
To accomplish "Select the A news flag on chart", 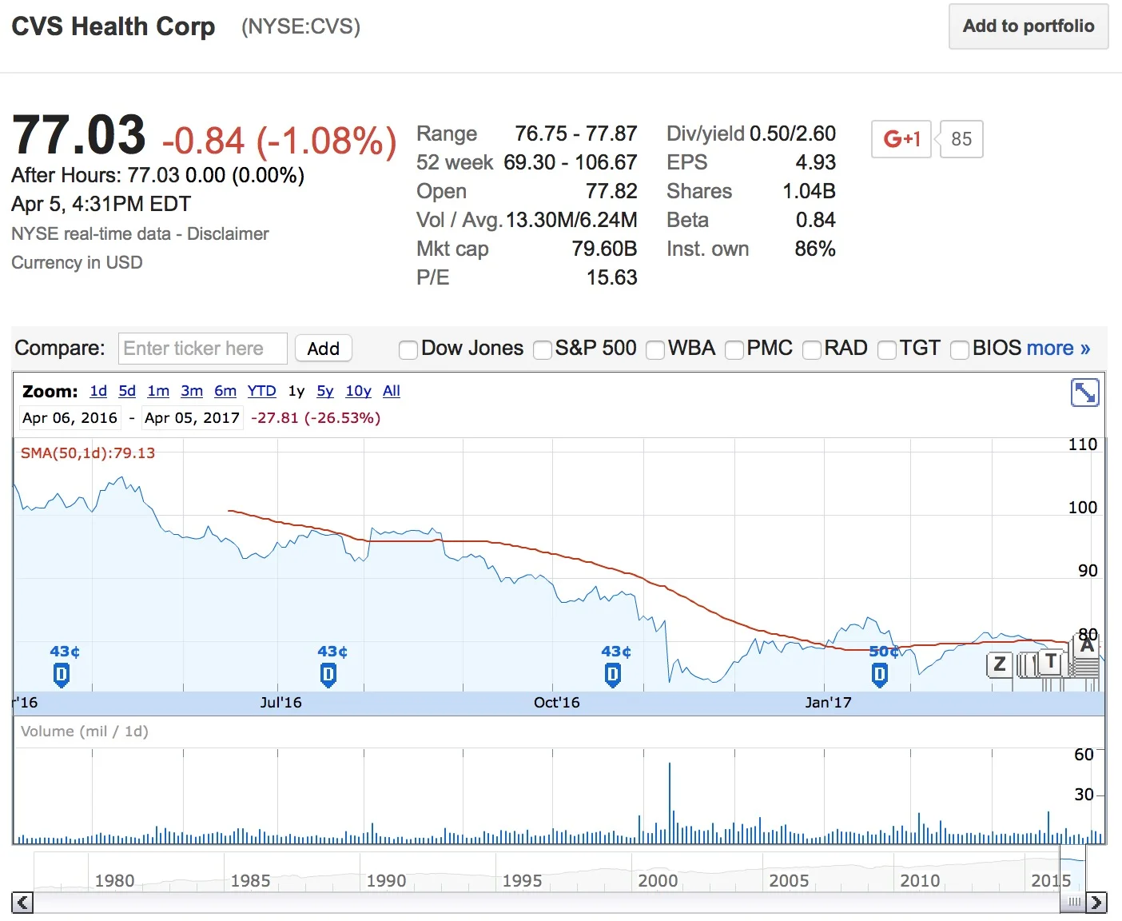I will 1087,646.
